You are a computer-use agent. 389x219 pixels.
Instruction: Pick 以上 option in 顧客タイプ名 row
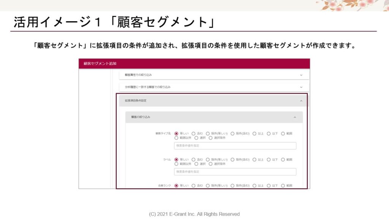[x=255, y=134]
